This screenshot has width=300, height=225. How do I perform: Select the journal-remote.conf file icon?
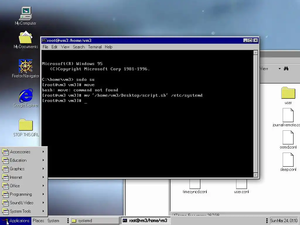[x=288, y=115]
